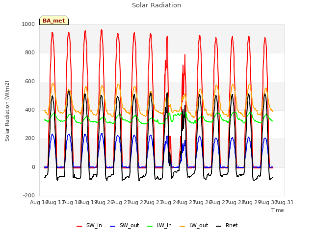Click the 1000 y-axis tick label
Image resolution: width=314 pixels, height=235 pixels.
pos(28,24)
